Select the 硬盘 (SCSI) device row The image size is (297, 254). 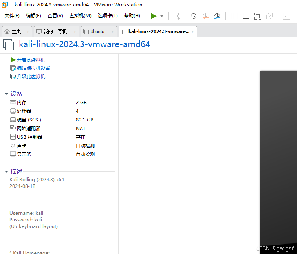tap(62, 120)
